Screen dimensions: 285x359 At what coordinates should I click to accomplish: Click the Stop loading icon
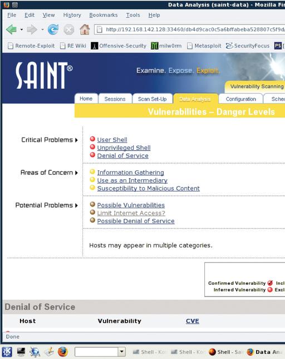pos(68,30)
